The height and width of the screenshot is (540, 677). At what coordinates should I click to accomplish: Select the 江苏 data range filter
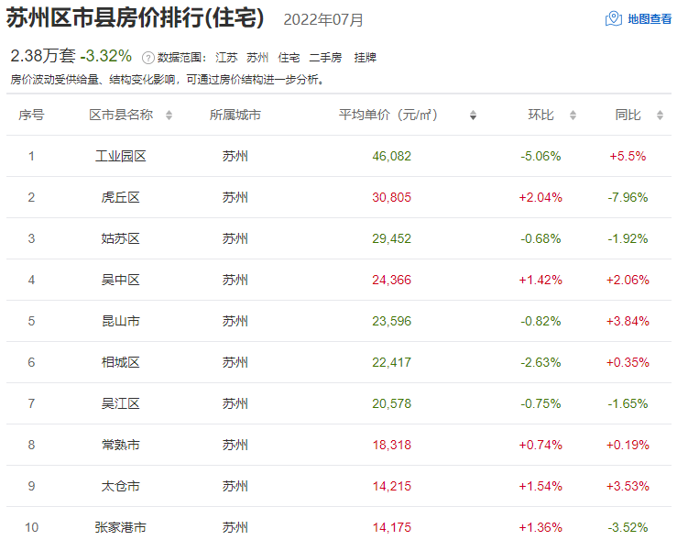pyautogui.click(x=226, y=58)
